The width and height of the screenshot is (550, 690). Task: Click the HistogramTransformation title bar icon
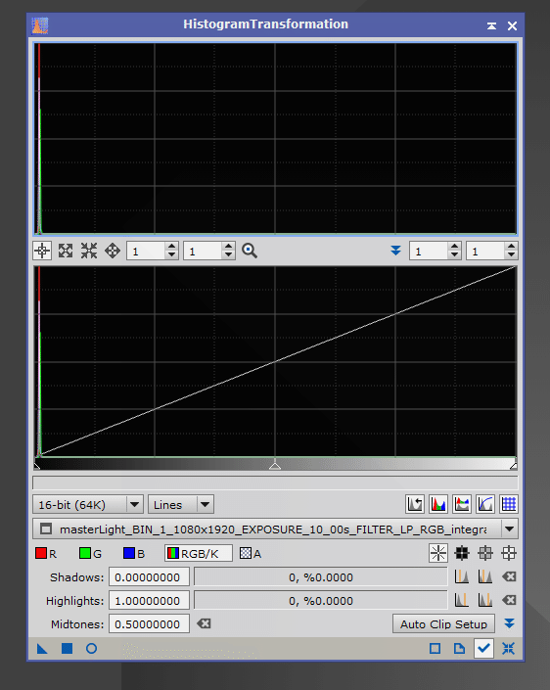40,25
